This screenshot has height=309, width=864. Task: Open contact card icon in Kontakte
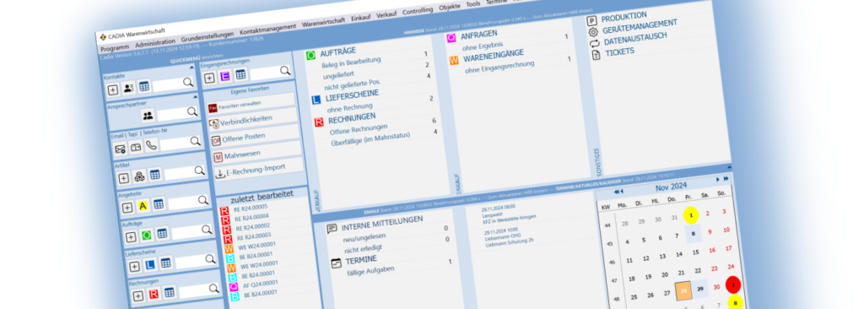(x=128, y=88)
